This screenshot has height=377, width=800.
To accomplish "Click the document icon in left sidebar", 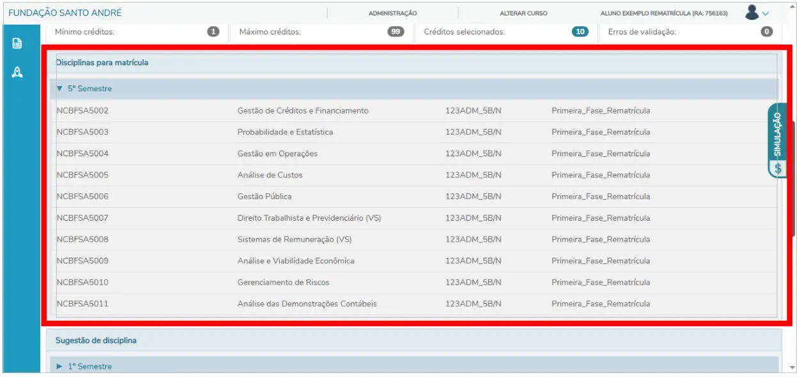I will [x=17, y=44].
